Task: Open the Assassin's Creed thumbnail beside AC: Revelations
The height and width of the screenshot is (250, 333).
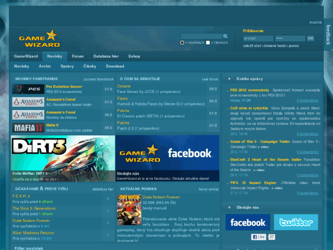Action: [28, 102]
